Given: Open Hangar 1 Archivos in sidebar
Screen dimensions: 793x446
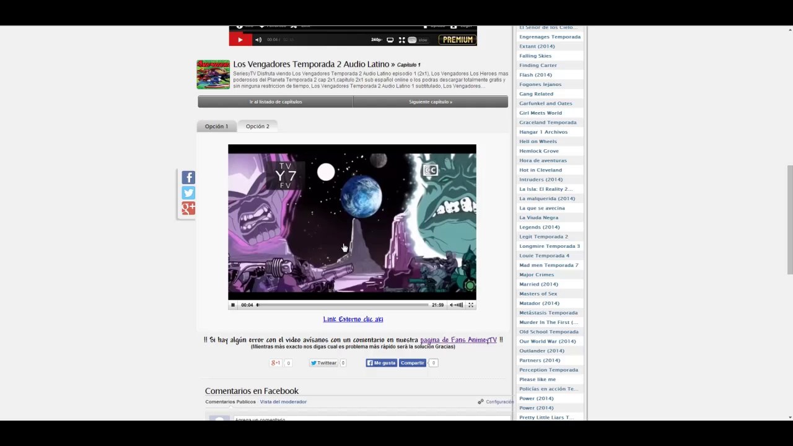Looking at the screenshot, I should (543, 132).
